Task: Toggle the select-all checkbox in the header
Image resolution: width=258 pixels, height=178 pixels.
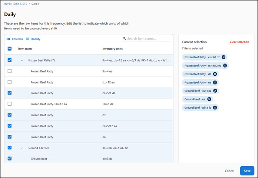Action: coord(10,49)
